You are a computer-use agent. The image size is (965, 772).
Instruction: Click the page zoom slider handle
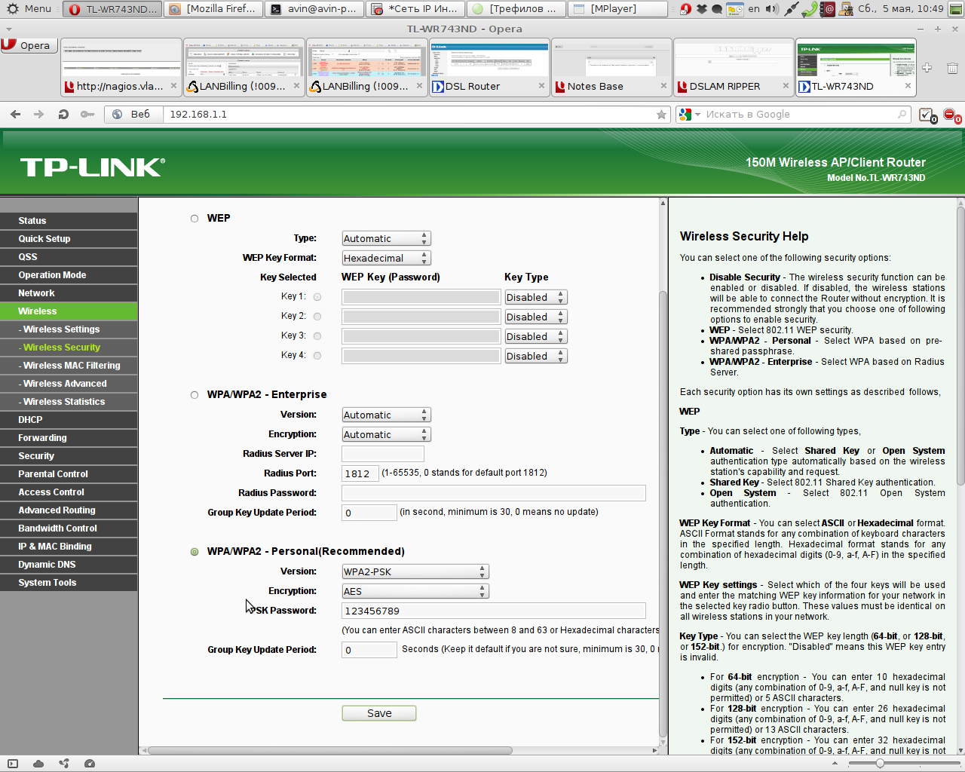(x=880, y=764)
